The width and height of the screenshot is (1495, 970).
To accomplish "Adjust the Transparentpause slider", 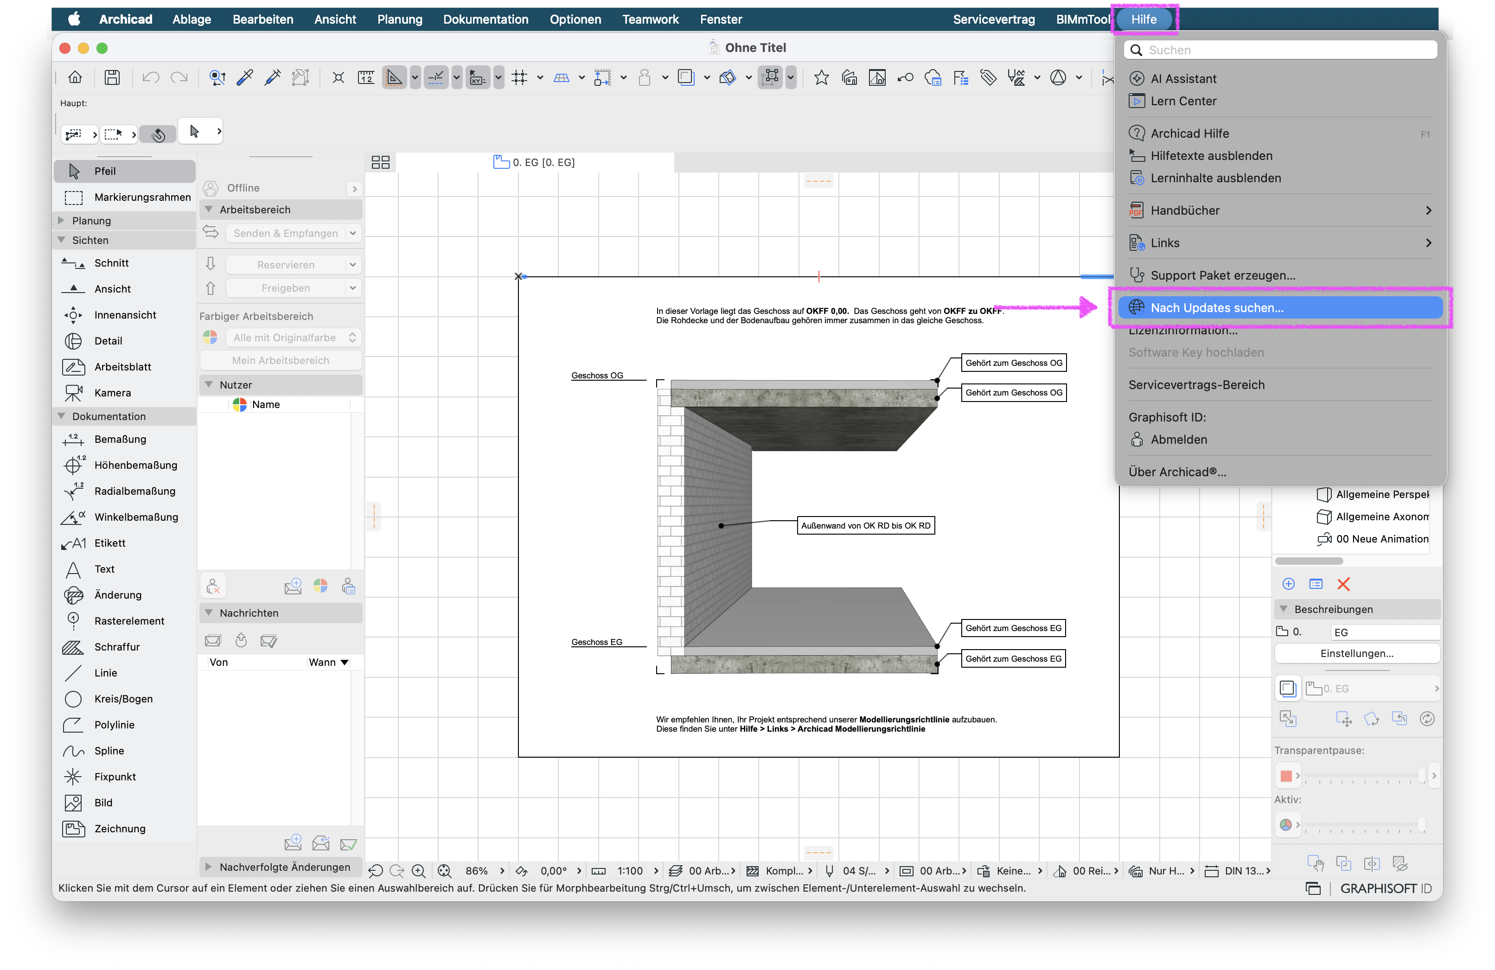I will click(1364, 777).
